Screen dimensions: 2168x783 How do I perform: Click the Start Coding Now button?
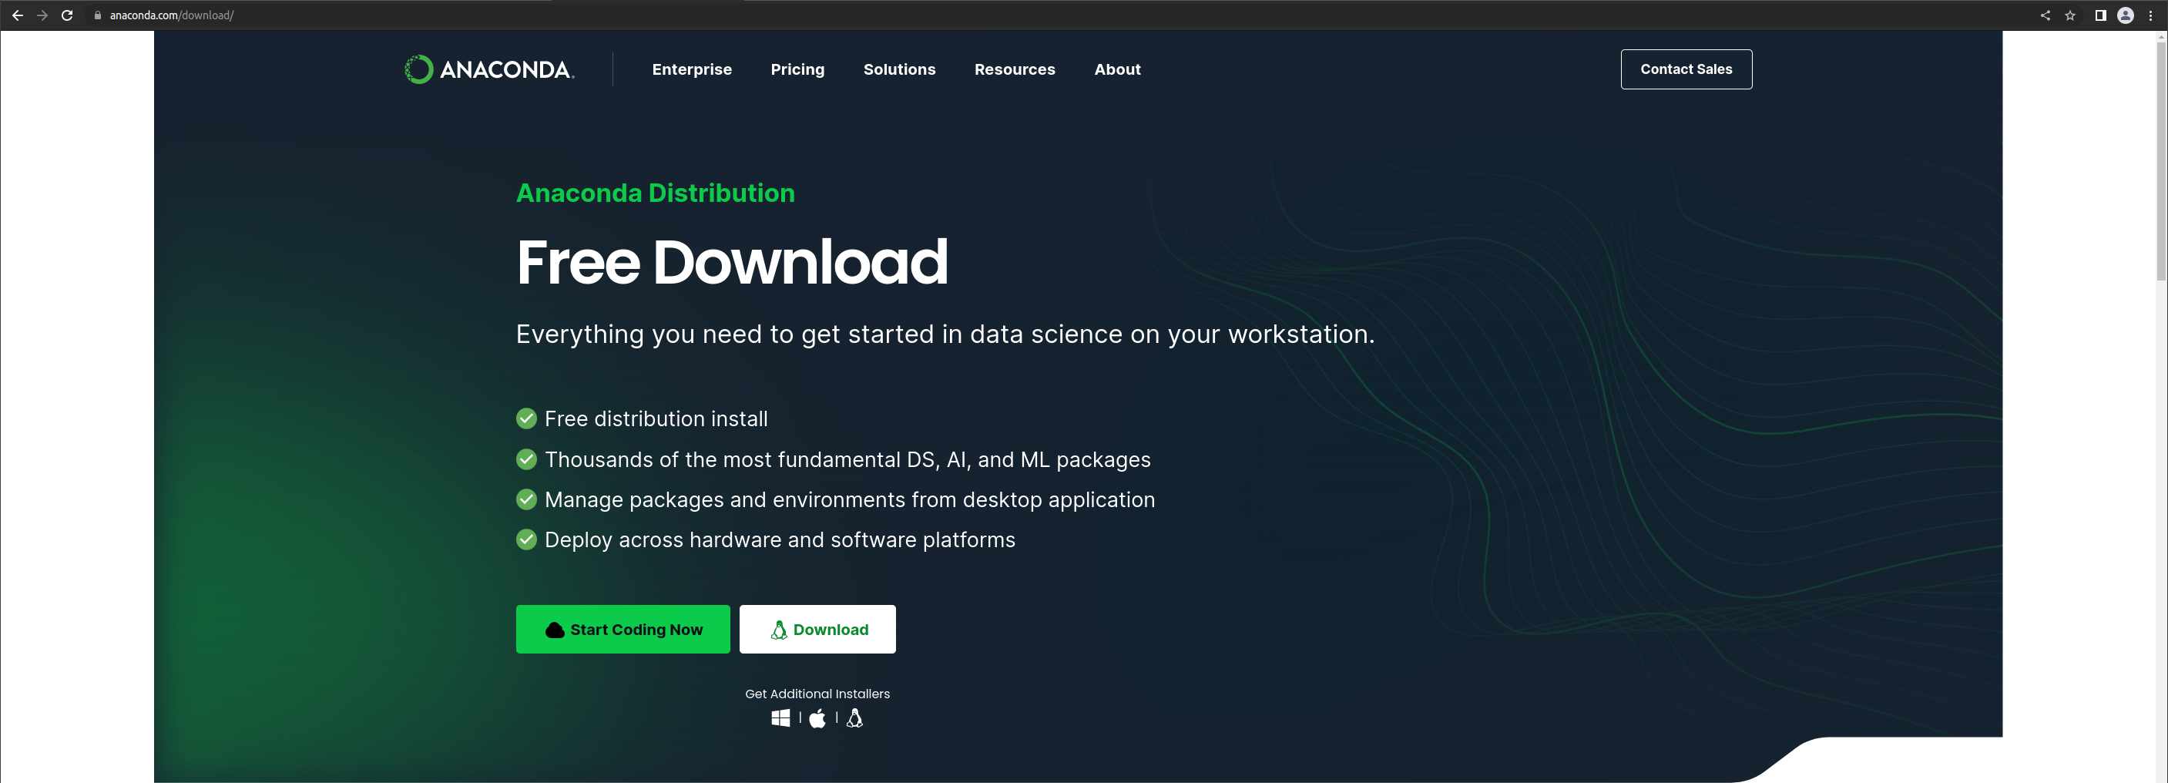pos(623,629)
